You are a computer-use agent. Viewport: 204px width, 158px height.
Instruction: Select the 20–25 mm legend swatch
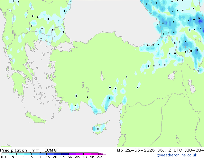point(58,154)
